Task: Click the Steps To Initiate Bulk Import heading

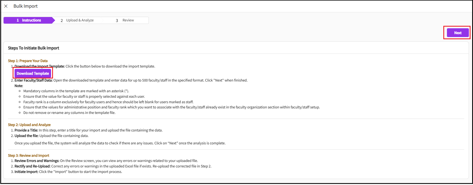Action: [x=33, y=48]
